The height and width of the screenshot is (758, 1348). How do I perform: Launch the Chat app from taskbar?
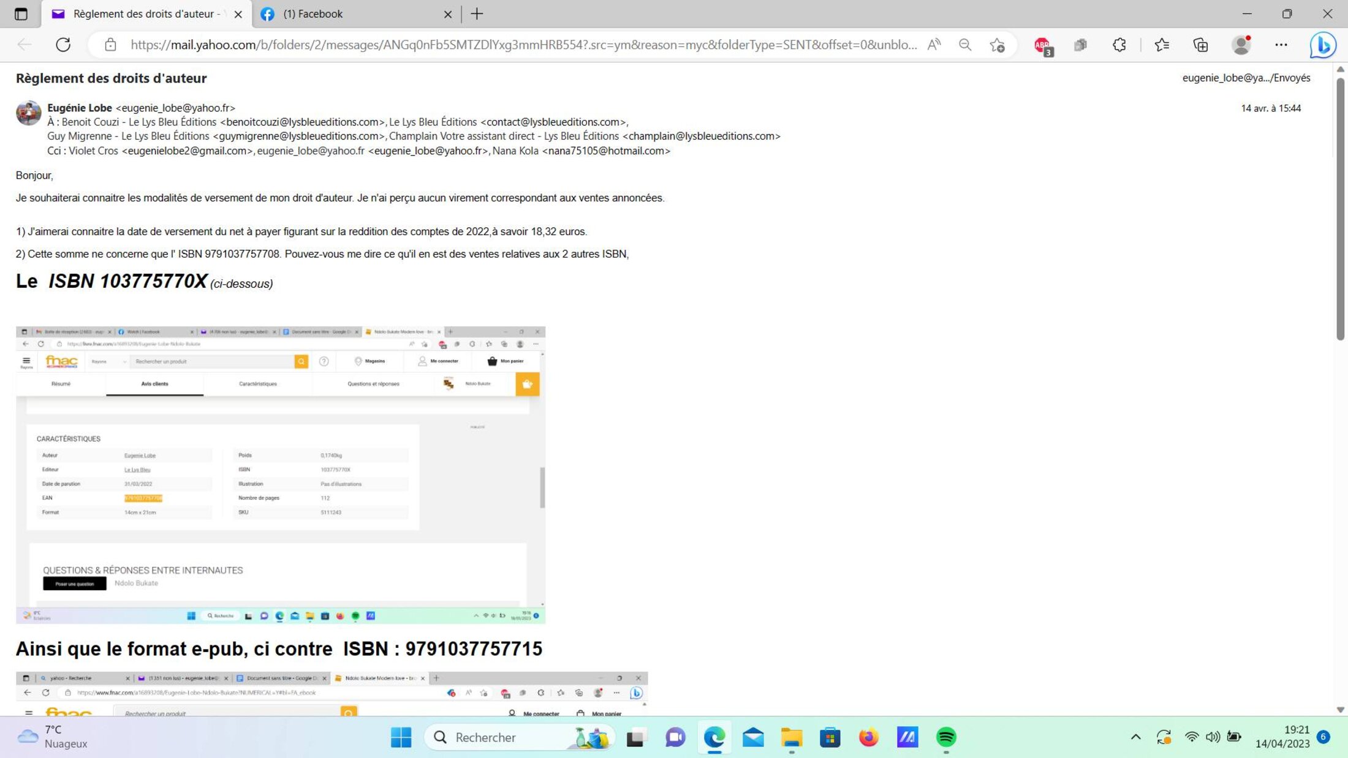(675, 737)
